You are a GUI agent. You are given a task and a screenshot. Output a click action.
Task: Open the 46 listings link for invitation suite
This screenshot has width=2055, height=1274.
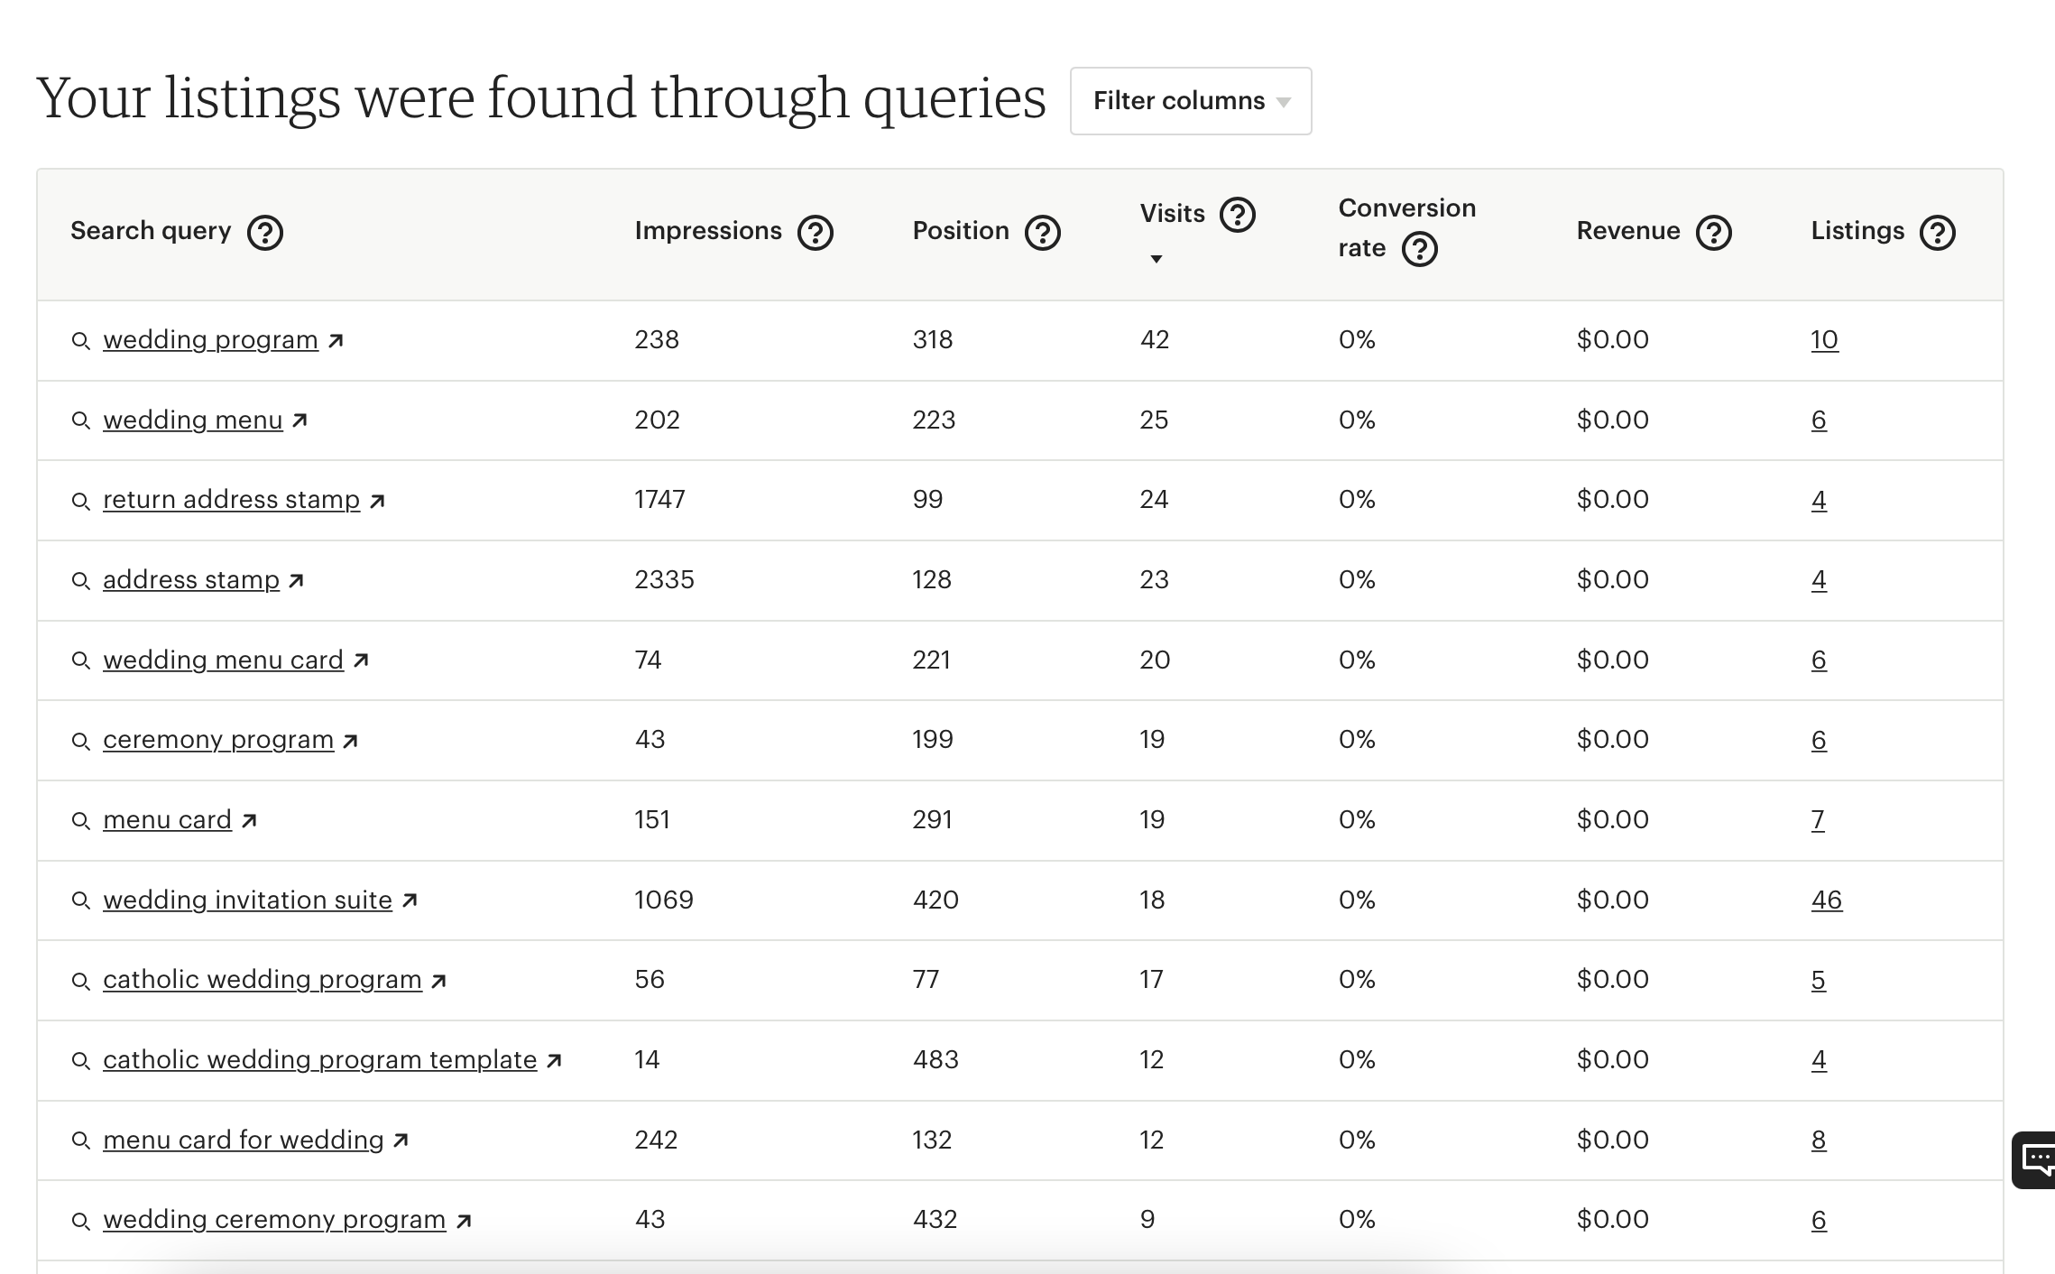(x=1827, y=900)
